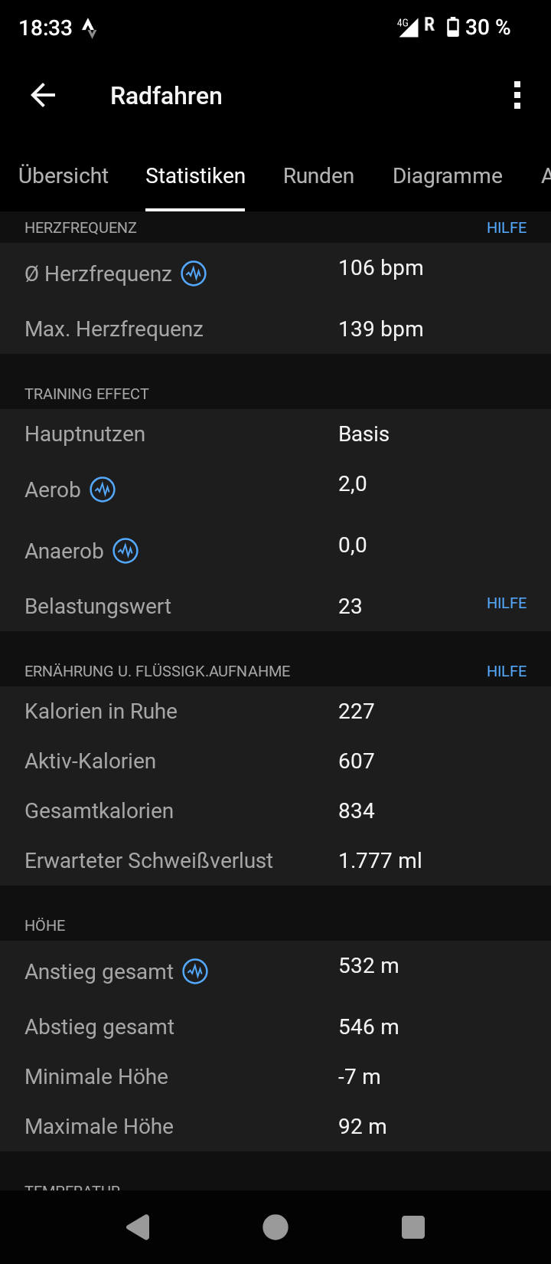Viewport: 551px width, 1264px height.
Task: Open HILFE link next to Belastungswert
Action: [507, 603]
